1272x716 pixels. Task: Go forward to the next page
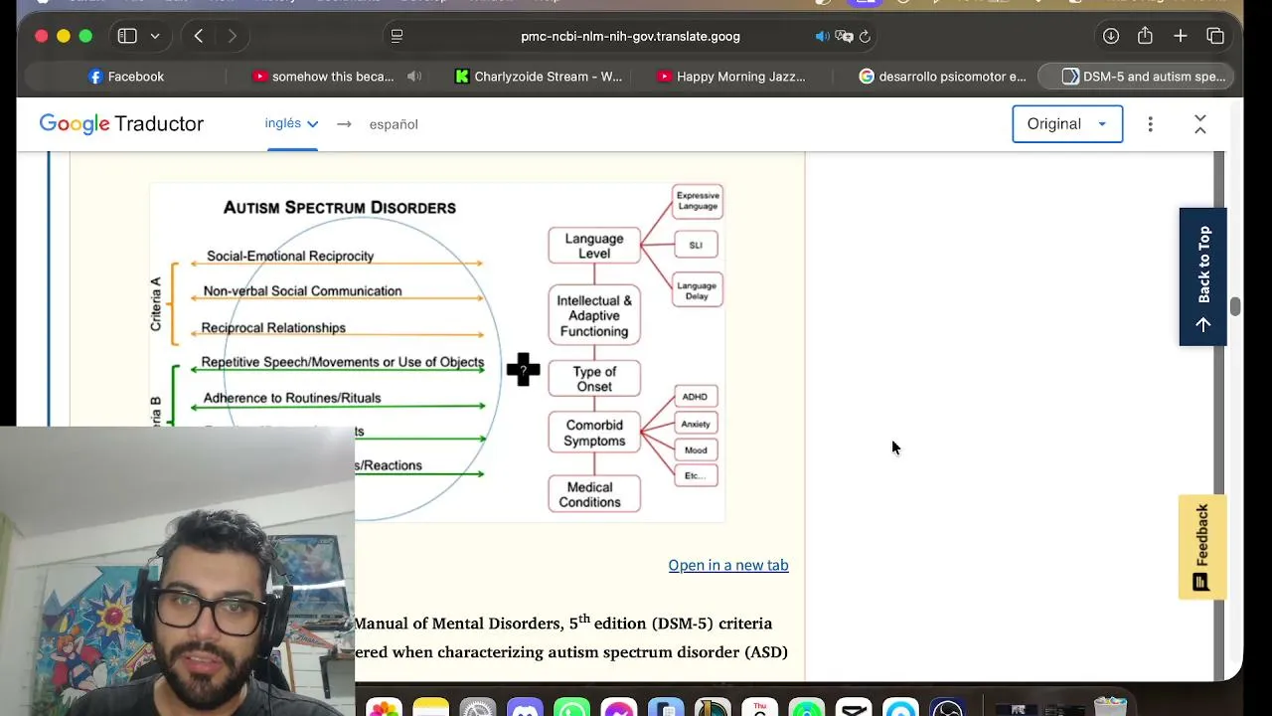click(x=233, y=36)
